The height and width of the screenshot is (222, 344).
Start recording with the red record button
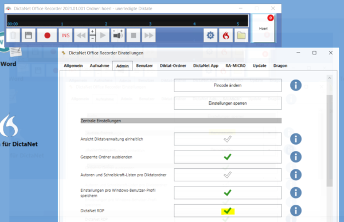tap(47, 35)
